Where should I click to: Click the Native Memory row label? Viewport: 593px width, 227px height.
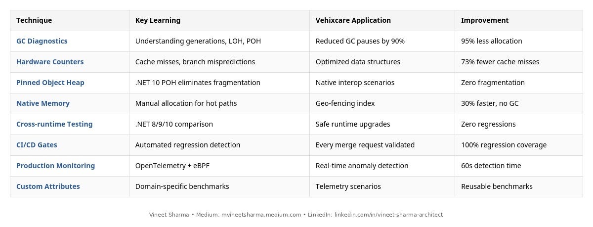tap(43, 103)
